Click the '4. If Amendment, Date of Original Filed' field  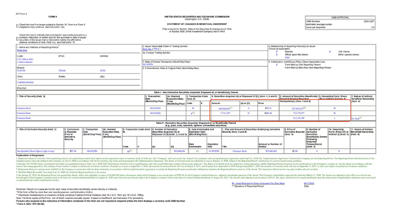click(x=204, y=78)
